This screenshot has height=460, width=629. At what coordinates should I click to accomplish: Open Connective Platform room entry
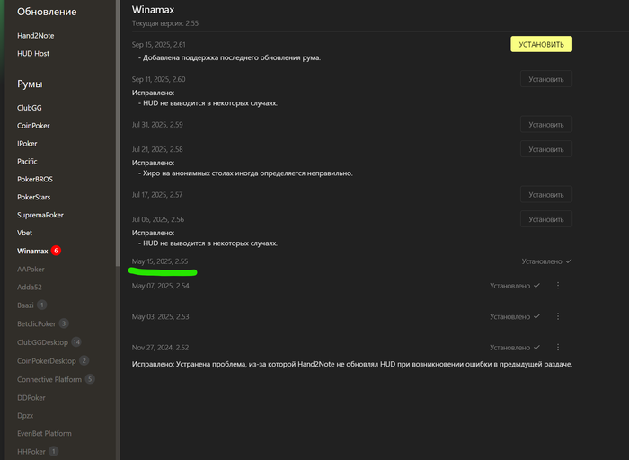[49, 379]
